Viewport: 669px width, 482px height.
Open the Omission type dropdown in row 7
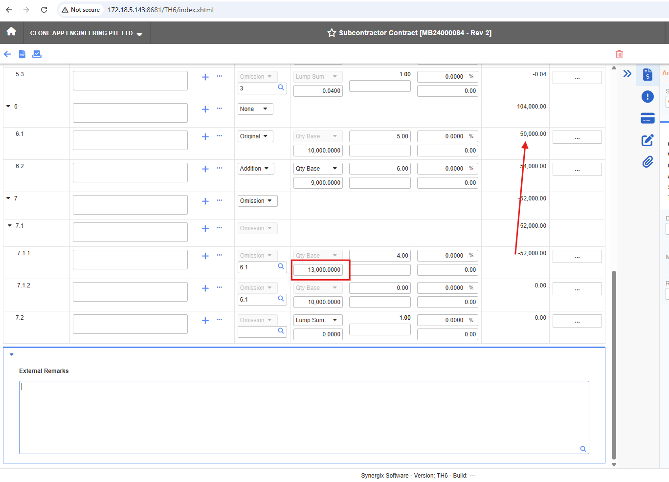pos(258,201)
